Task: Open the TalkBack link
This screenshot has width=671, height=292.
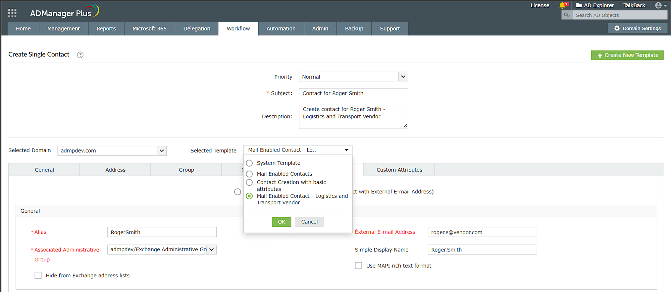Action: tap(634, 5)
